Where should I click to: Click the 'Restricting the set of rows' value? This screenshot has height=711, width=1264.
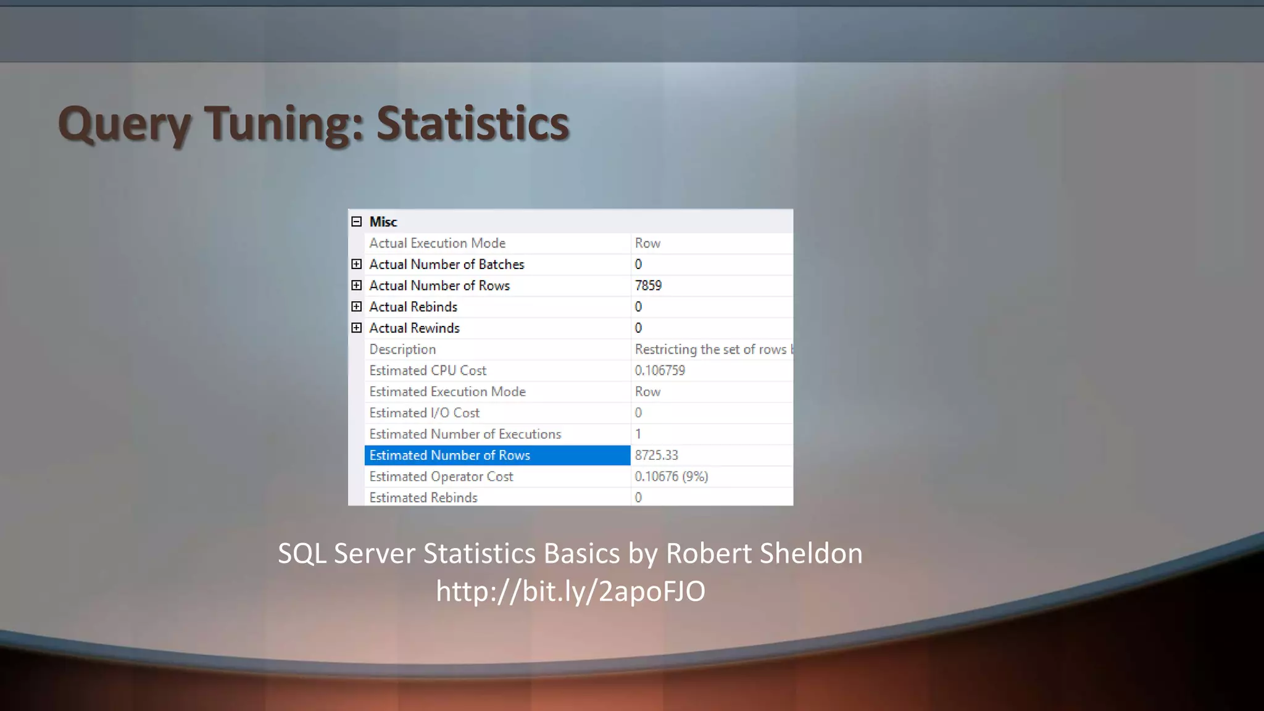(713, 349)
